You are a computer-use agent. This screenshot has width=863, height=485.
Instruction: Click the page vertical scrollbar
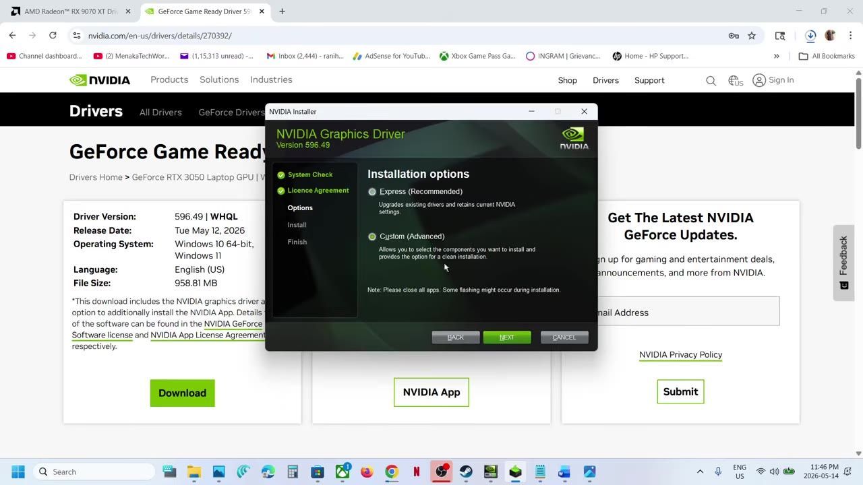858,115
